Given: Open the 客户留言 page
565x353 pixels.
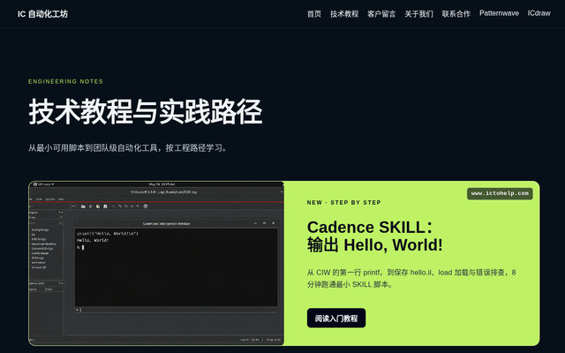Looking at the screenshot, I should click(x=381, y=14).
